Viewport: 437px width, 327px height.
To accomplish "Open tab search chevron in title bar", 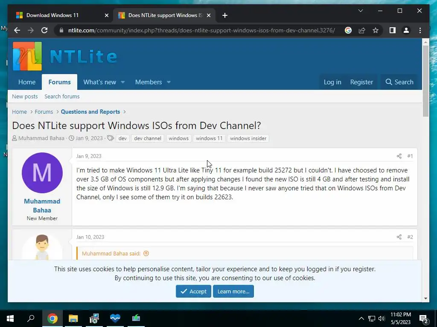I will pos(360,11).
